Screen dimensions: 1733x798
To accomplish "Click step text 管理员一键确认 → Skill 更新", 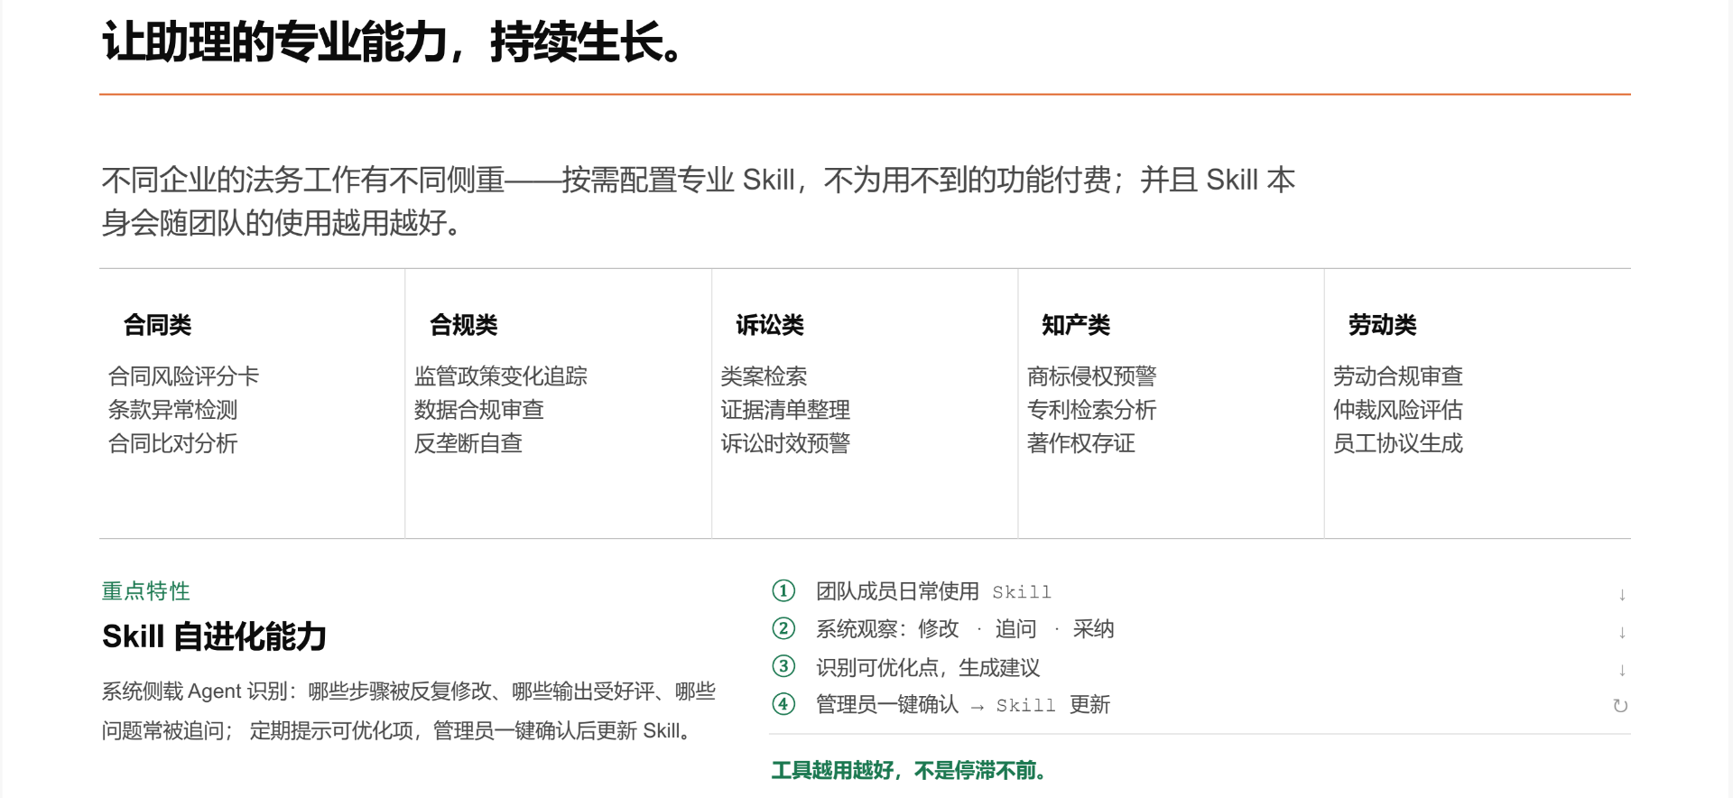I will tap(963, 705).
